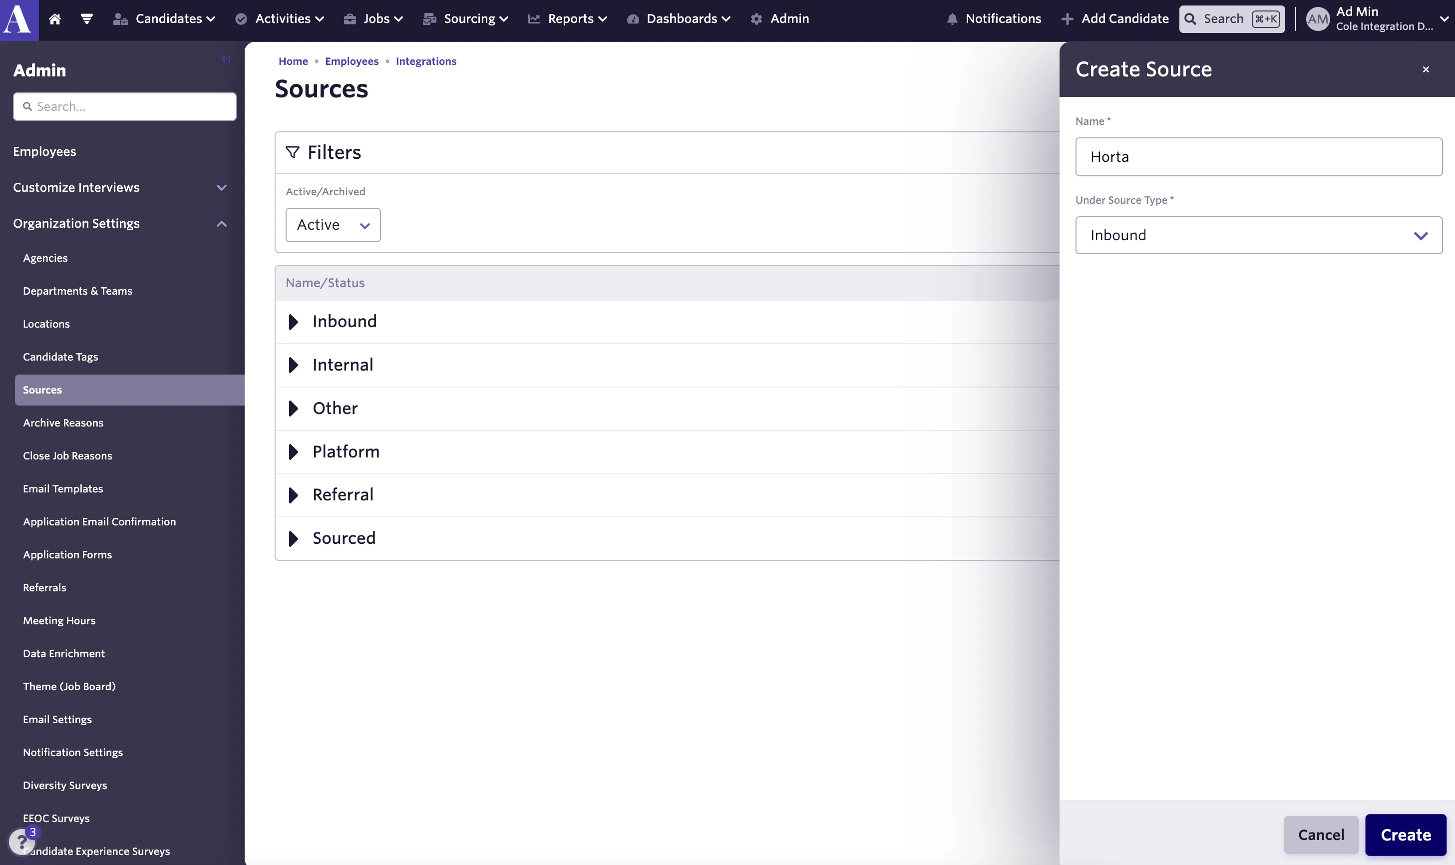Focus the Admin sidebar search field
Viewport: 1455px width, 865px height.
[x=125, y=107]
